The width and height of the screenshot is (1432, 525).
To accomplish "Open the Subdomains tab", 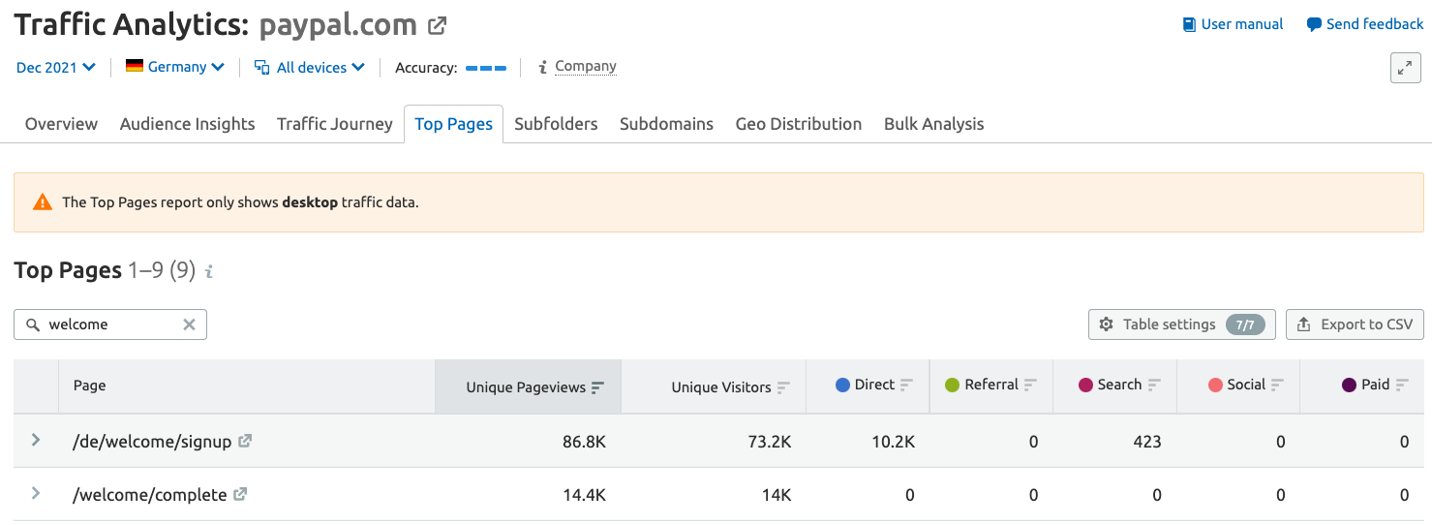I will [x=666, y=124].
